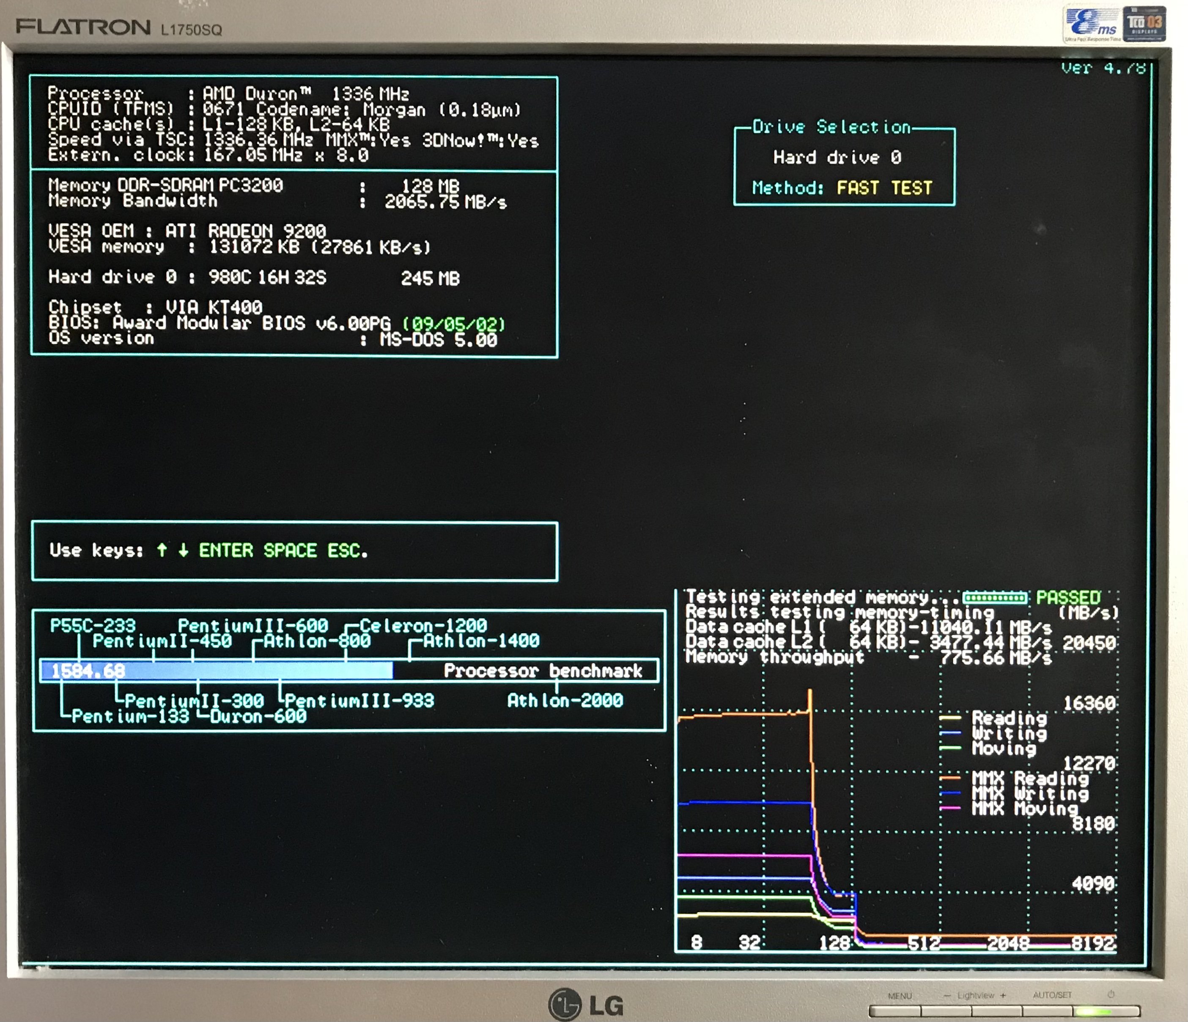
Task: Click the orange MMX Reading legend swatch
Action: pos(950,778)
